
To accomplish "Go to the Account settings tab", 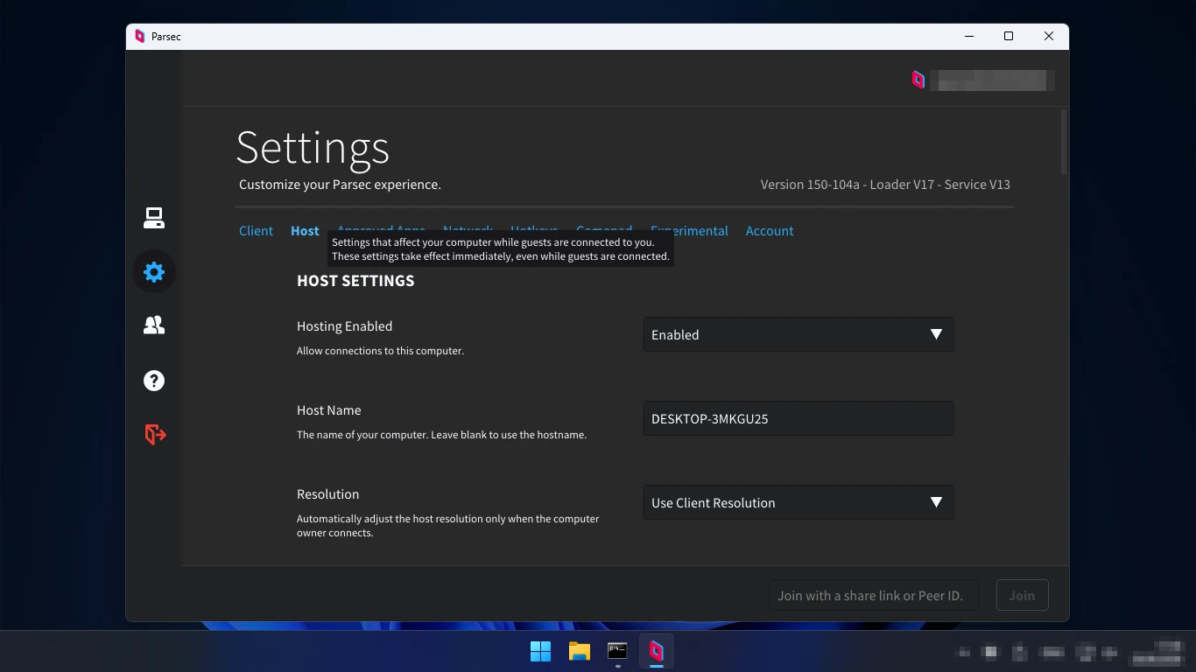I will click(x=770, y=231).
